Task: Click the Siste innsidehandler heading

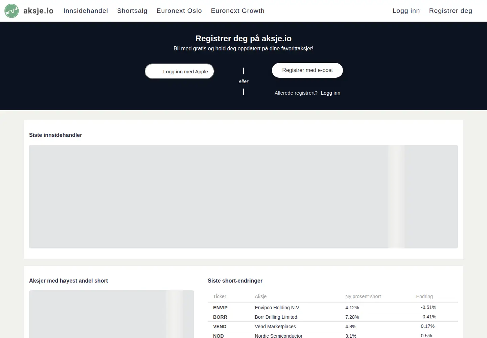Action: coord(55,135)
